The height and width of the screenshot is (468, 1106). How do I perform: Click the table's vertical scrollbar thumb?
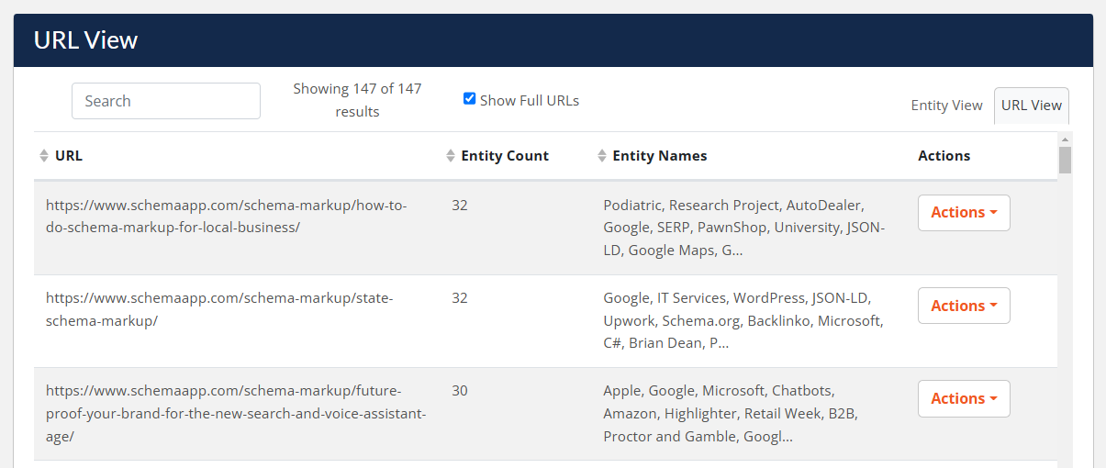pyautogui.click(x=1065, y=160)
